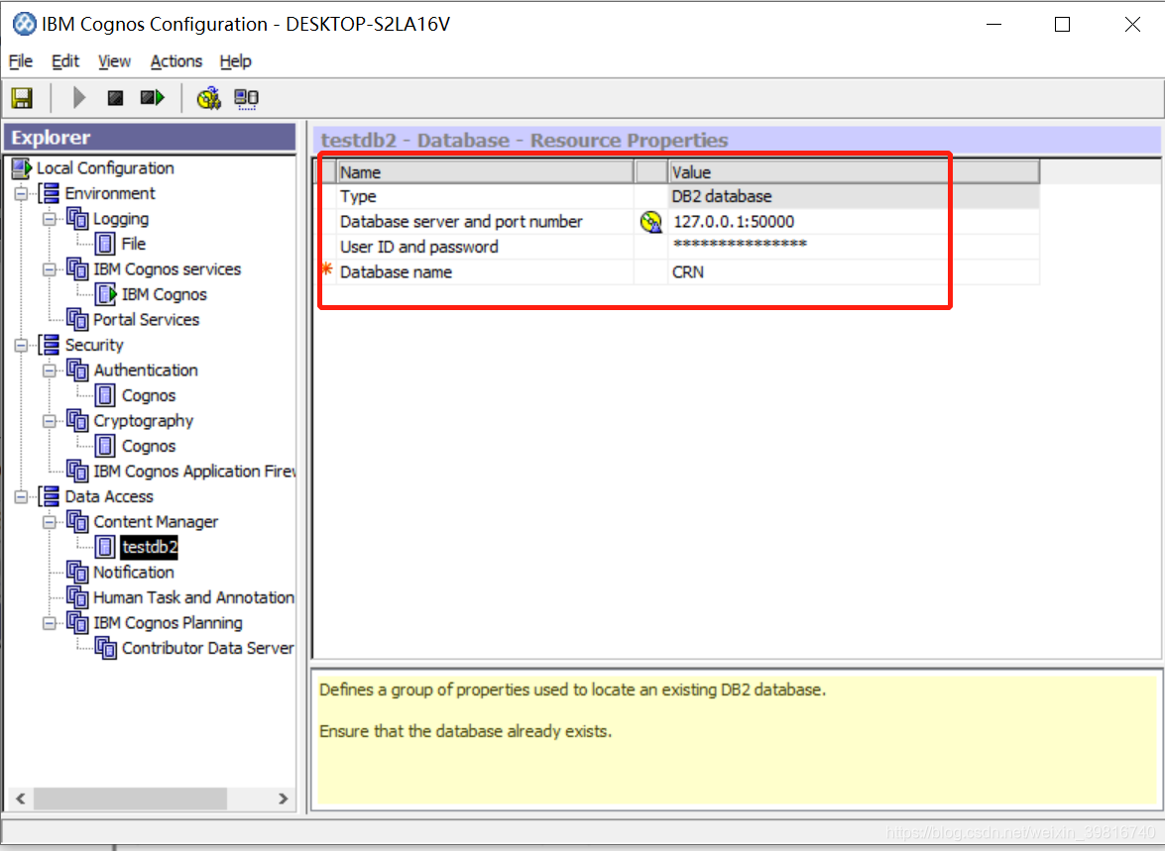Open the Help menu

[236, 61]
